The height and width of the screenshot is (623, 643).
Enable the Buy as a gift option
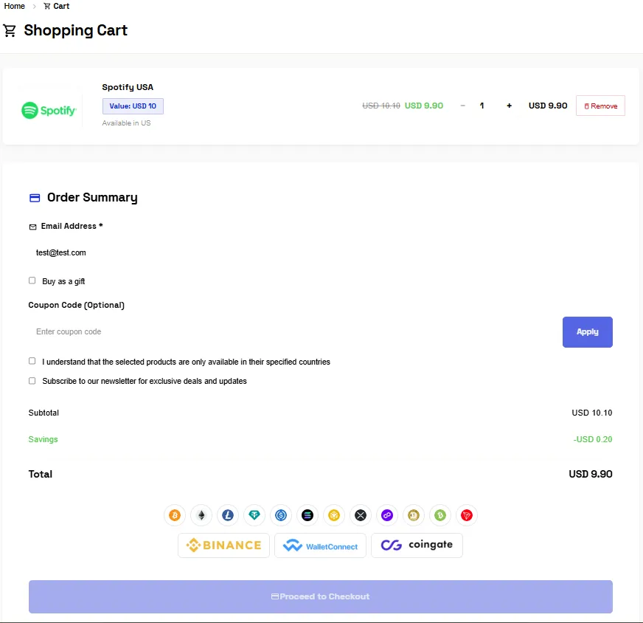pyautogui.click(x=32, y=280)
